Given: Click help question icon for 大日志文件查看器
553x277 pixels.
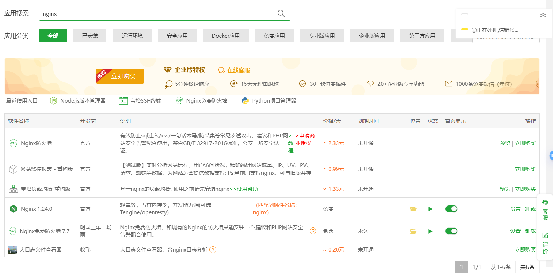Looking at the screenshot, I should (x=213, y=250).
